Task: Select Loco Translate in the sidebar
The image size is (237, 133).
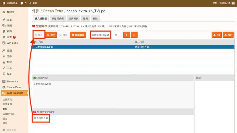Action: pyautogui.click(x=14, y=93)
